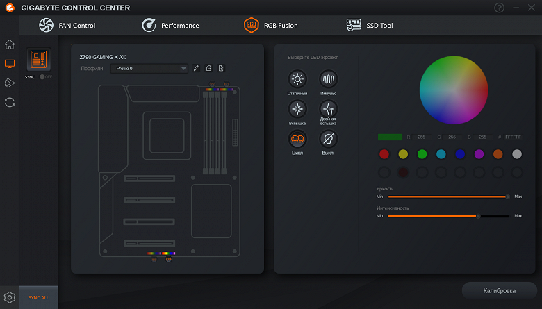Screen dimensions: 542x309
Task: Click the pencil edit profile icon
Action: 196,68
